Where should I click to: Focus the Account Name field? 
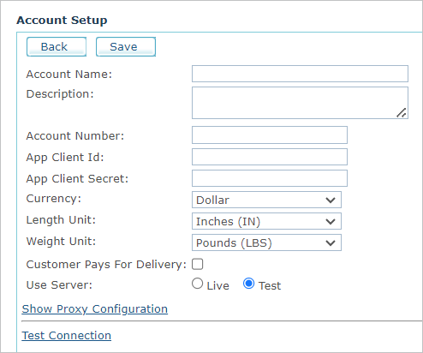(x=300, y=74)
